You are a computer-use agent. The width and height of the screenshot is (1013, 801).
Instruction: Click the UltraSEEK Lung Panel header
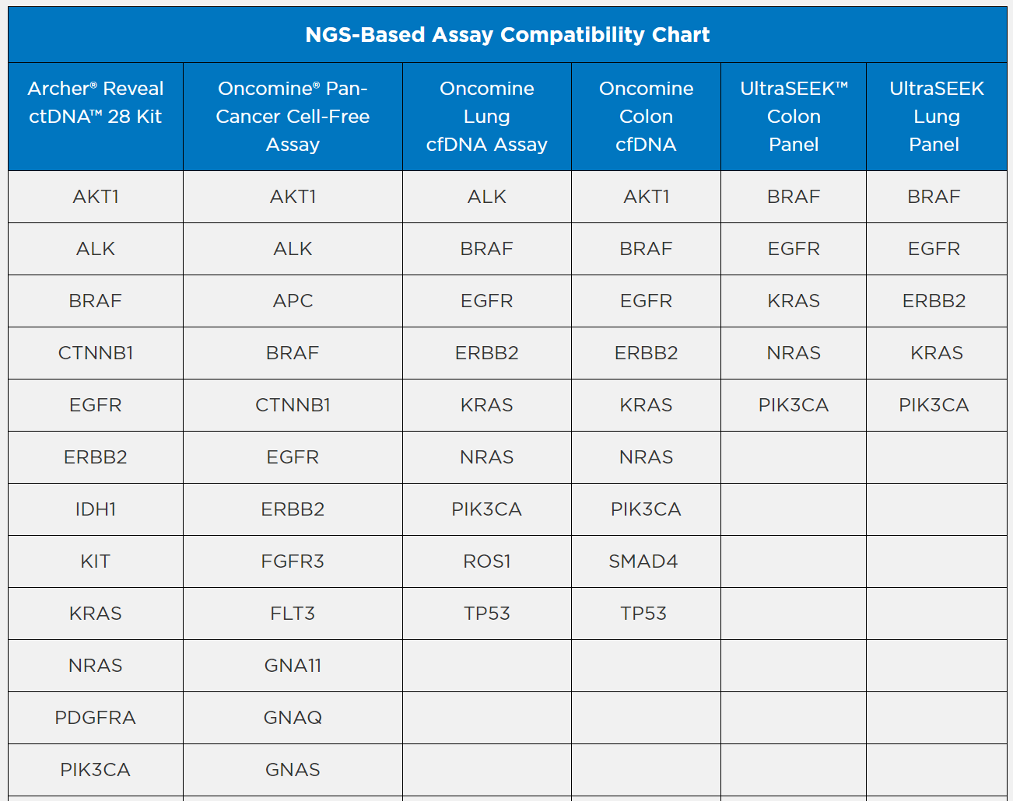click(936, 117)
